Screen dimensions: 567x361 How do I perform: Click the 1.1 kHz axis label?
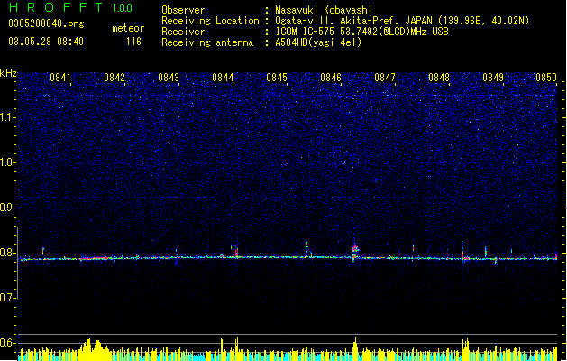(8, 117)
